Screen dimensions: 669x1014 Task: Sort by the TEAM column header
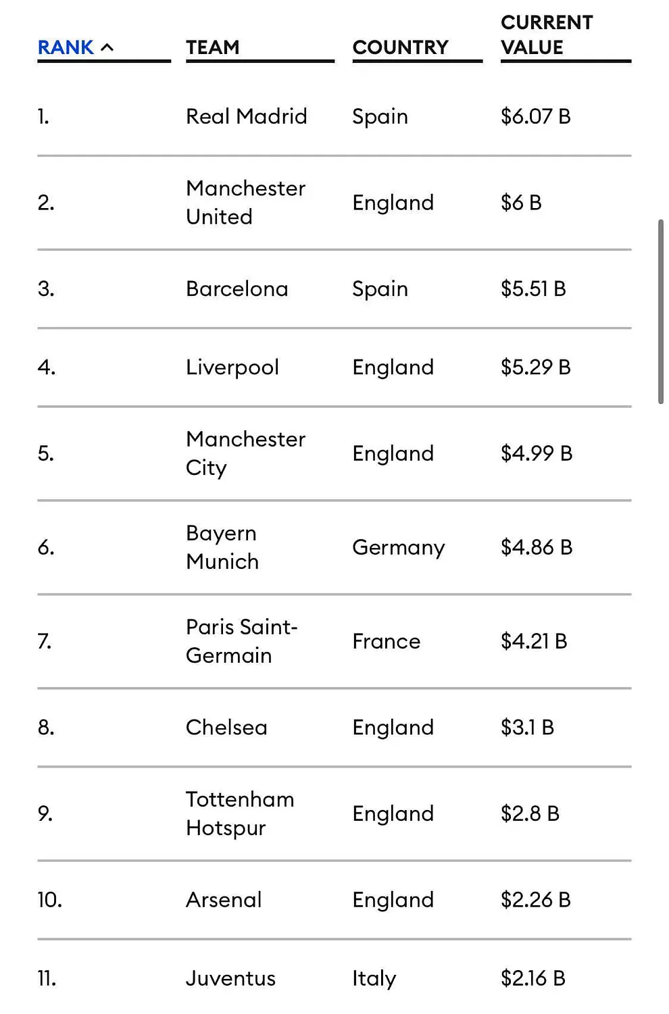coord(212,47)
